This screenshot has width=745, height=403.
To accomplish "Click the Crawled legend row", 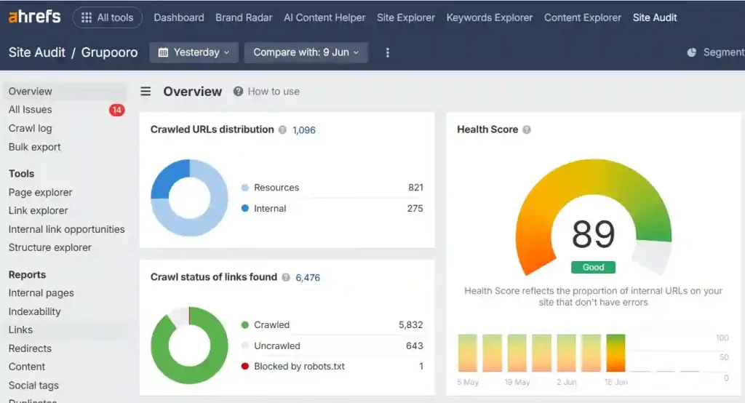I will [x=332, y=324].
